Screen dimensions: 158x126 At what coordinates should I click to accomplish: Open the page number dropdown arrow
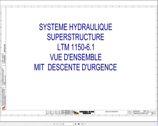click(73, 124)
